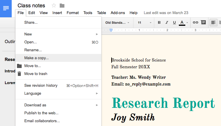Toggle underline formatting
Image resolution: width=221 pixels, height=126 pixels.
(174, 23)
